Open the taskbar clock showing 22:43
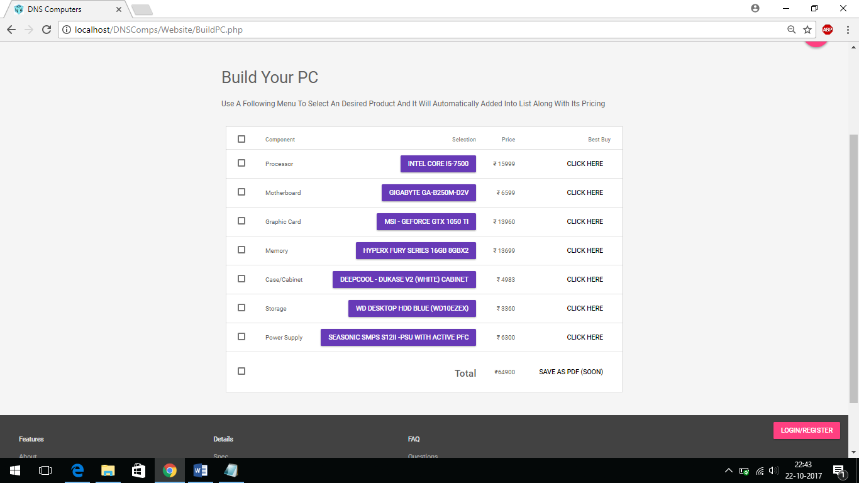 pyautogui.click(x=803, y=470)
